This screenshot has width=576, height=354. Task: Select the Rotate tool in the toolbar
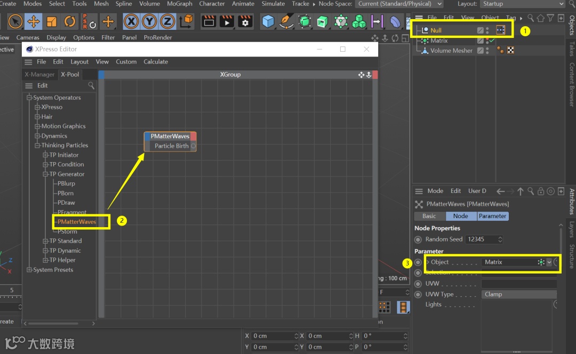pyautogui.click(x=70, y=22)
